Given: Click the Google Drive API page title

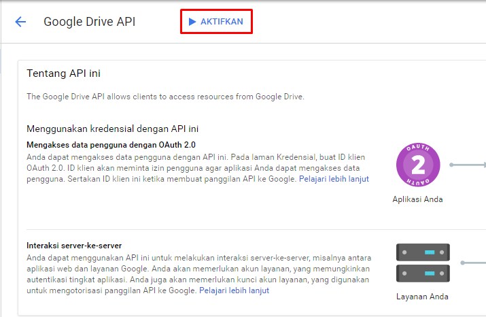Looking at the screenshot, I should [89, 22].
